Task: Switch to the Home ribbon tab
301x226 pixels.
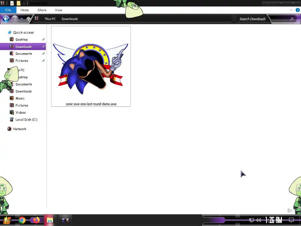Action: click(25, 10)
